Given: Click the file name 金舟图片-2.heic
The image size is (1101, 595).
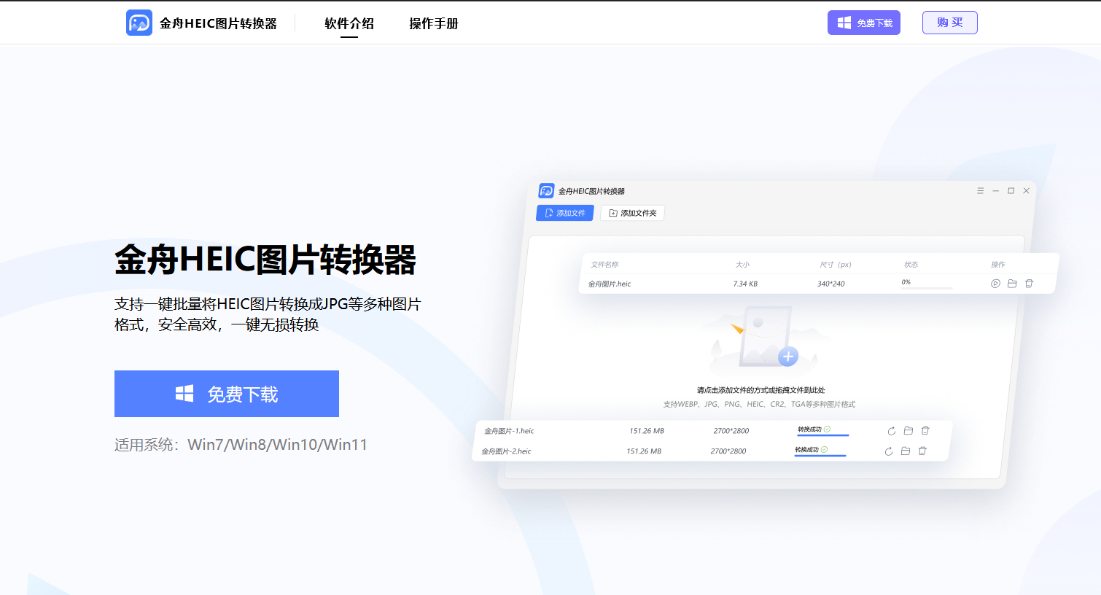Looking at the screenshot, I should (x=506, y=451).
